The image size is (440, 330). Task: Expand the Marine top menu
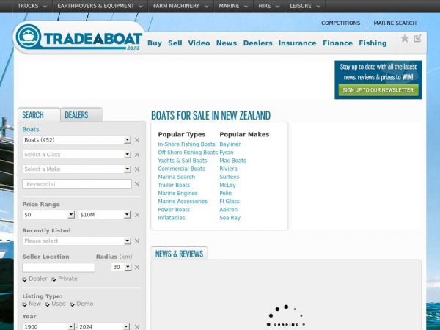pyautogui.click(x=233, y=6)
